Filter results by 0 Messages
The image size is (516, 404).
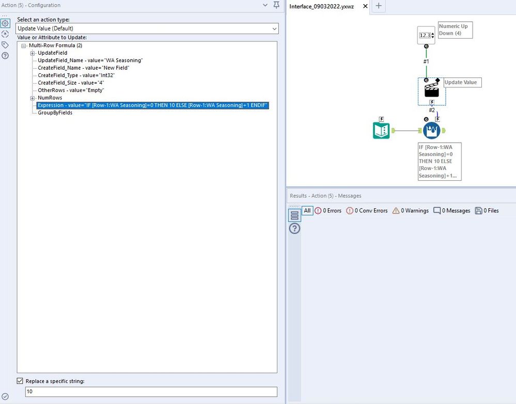[x=451, y=211]
